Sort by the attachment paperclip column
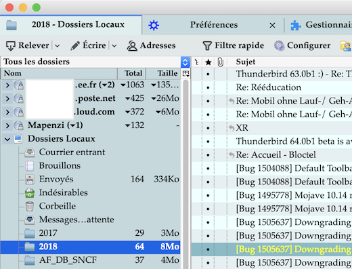352x269 pixels. point(221,62)
